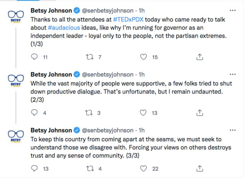The width and height of the screenshot is (244, 178).
Task: Retweet the third tweet with 4 retweets
Action: (x=90, y=169)
